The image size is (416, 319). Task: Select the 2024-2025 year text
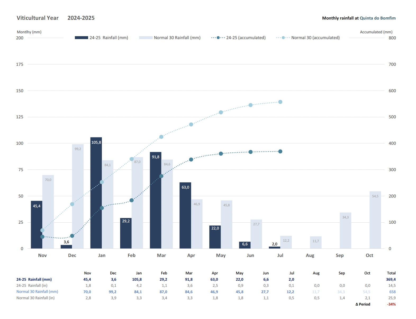click(x=81, y=18)
